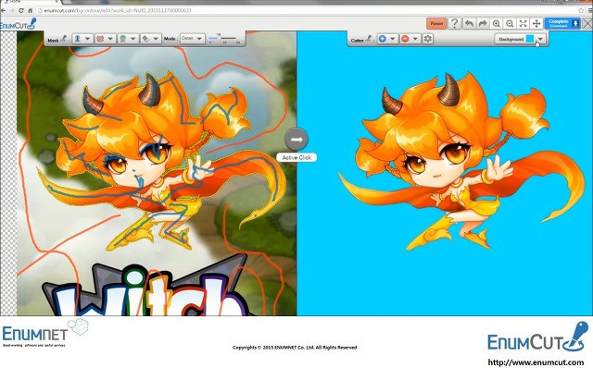The image size is (593, 368).
Task: Click the EnumCut logo in footer
Action: coord(537,337)
